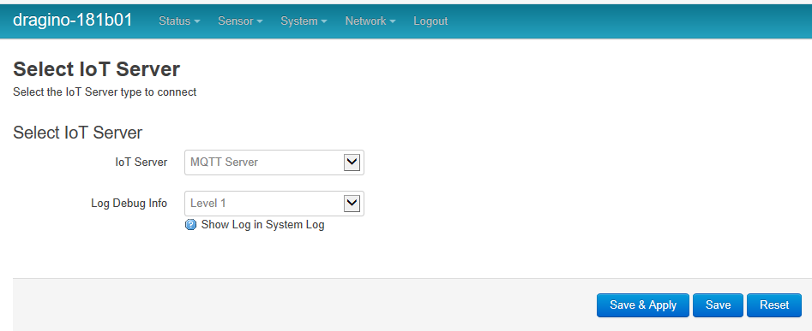This screenshot has height=331, width=812.
Task: Click the dragino-181b01 brand title
Action: coord(73,21)
